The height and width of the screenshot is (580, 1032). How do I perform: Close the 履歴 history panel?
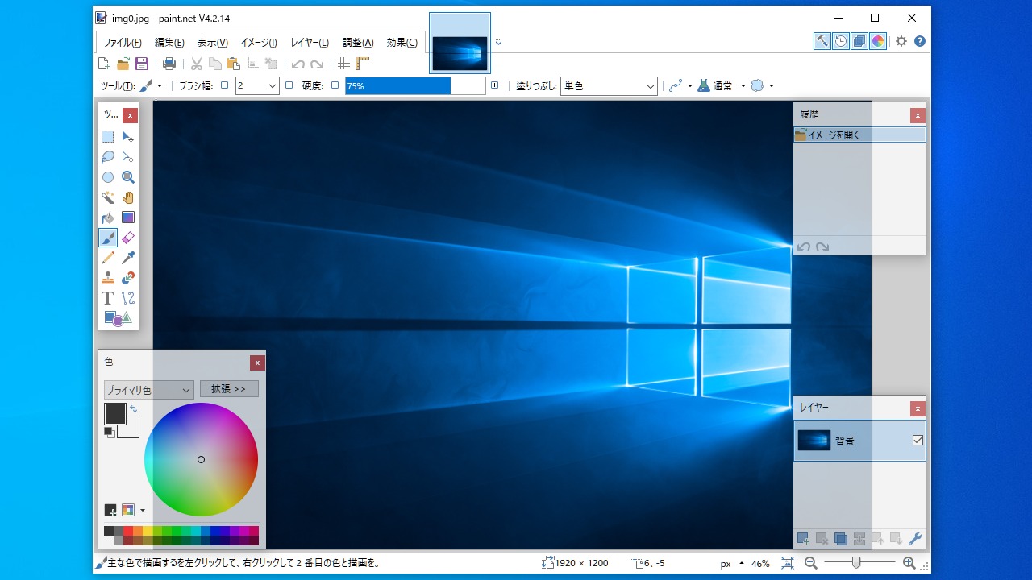click(918, 115)
